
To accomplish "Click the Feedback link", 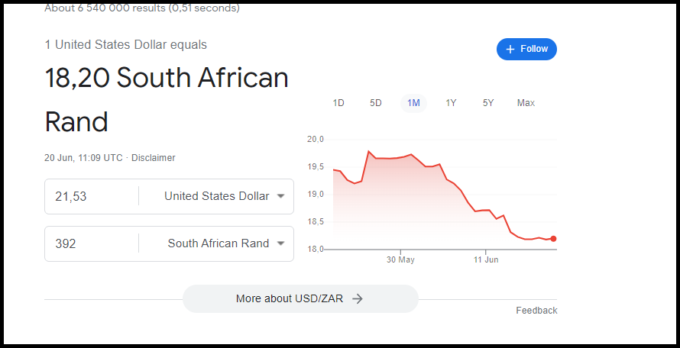I will click(536, 311).
